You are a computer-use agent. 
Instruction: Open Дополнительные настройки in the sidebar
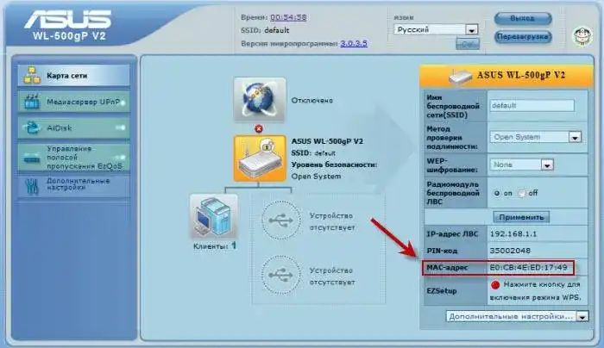click(x=73, y=186)
